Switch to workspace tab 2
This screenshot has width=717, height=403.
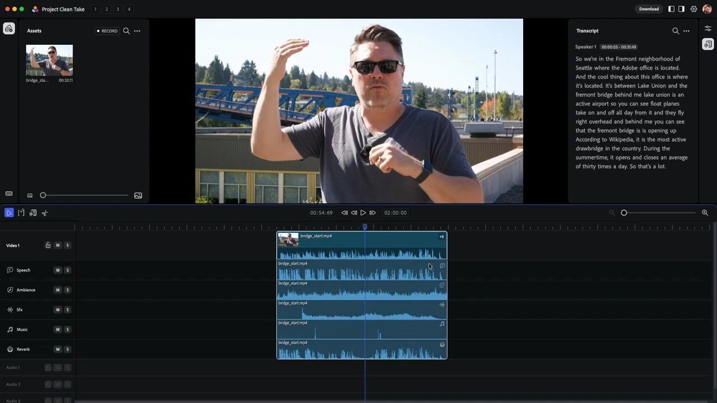coord(106,9)
